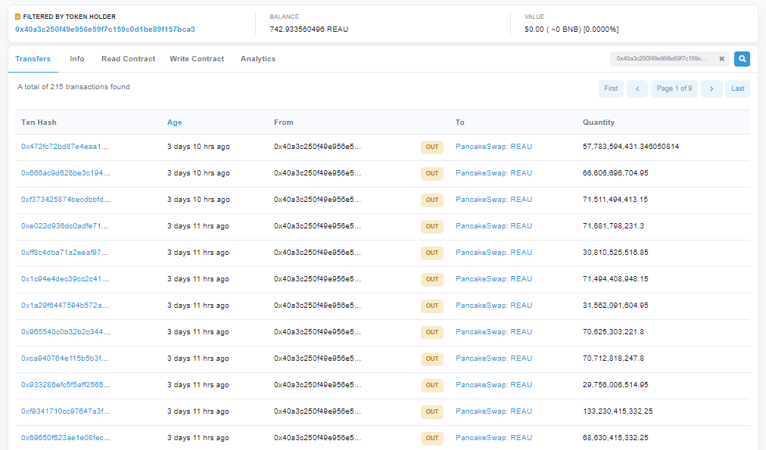Screen dimensions: 766x450
Task: Switch to the Analytics tab
Action: tap(258, 59)
